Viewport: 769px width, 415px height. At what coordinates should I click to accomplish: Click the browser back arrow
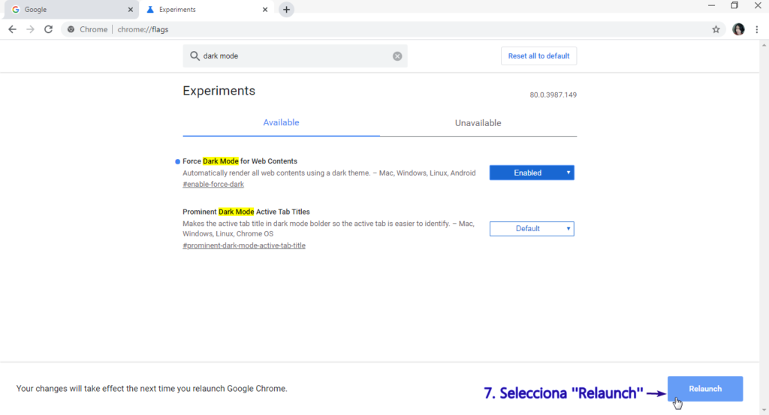coord(12,29)
